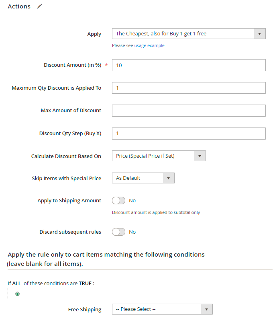Collapse the Actions section heading
Screen dimensions: 275x327
19,6
